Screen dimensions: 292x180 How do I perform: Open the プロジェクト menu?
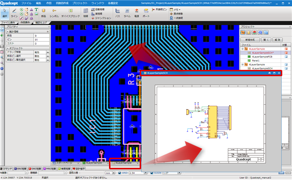point(80,3)
